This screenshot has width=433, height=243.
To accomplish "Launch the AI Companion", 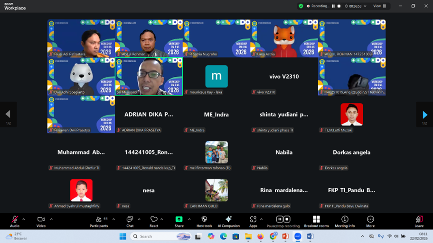I will [x=228, y=220].
